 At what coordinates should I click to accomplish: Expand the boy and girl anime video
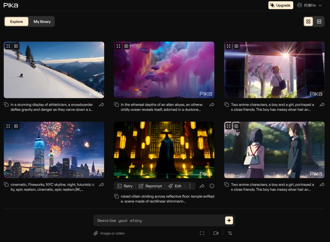(229, 126)
